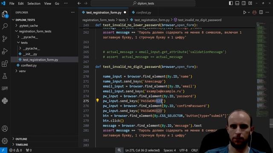Image resolution: width=273 pixels, height=153 pixels.
Task: Click the tests breadcrumb segment
Action: (122, 20)
